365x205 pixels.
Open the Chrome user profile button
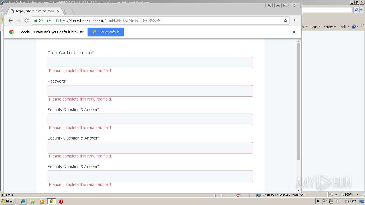coord(269,5)
